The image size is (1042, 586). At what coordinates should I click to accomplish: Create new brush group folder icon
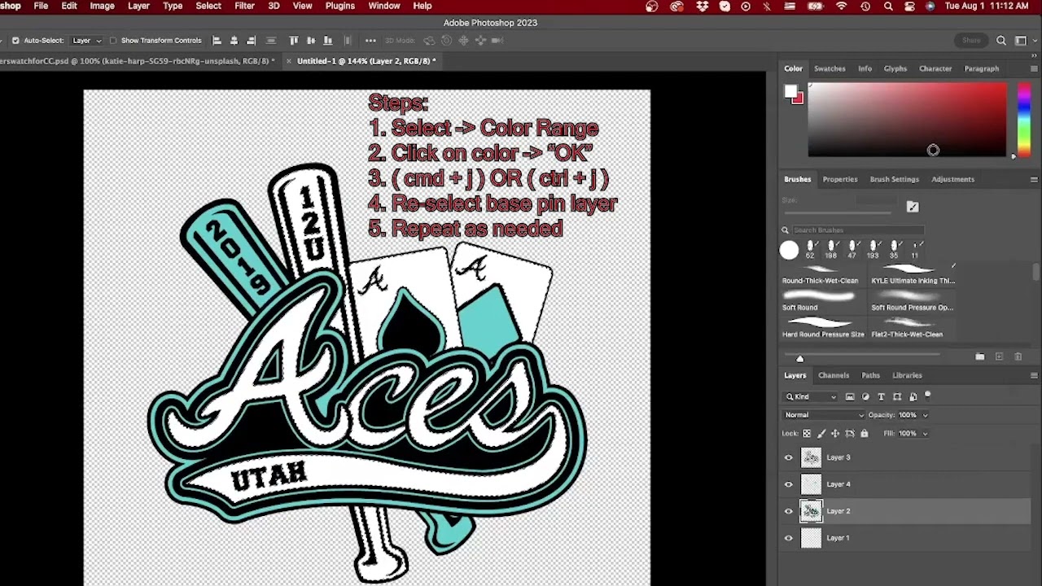coord(980,356)
